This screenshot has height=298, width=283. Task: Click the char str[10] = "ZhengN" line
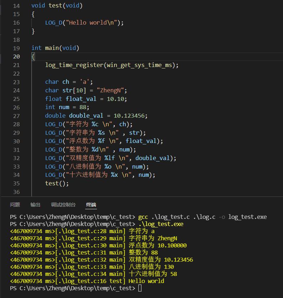click(86, 91)
